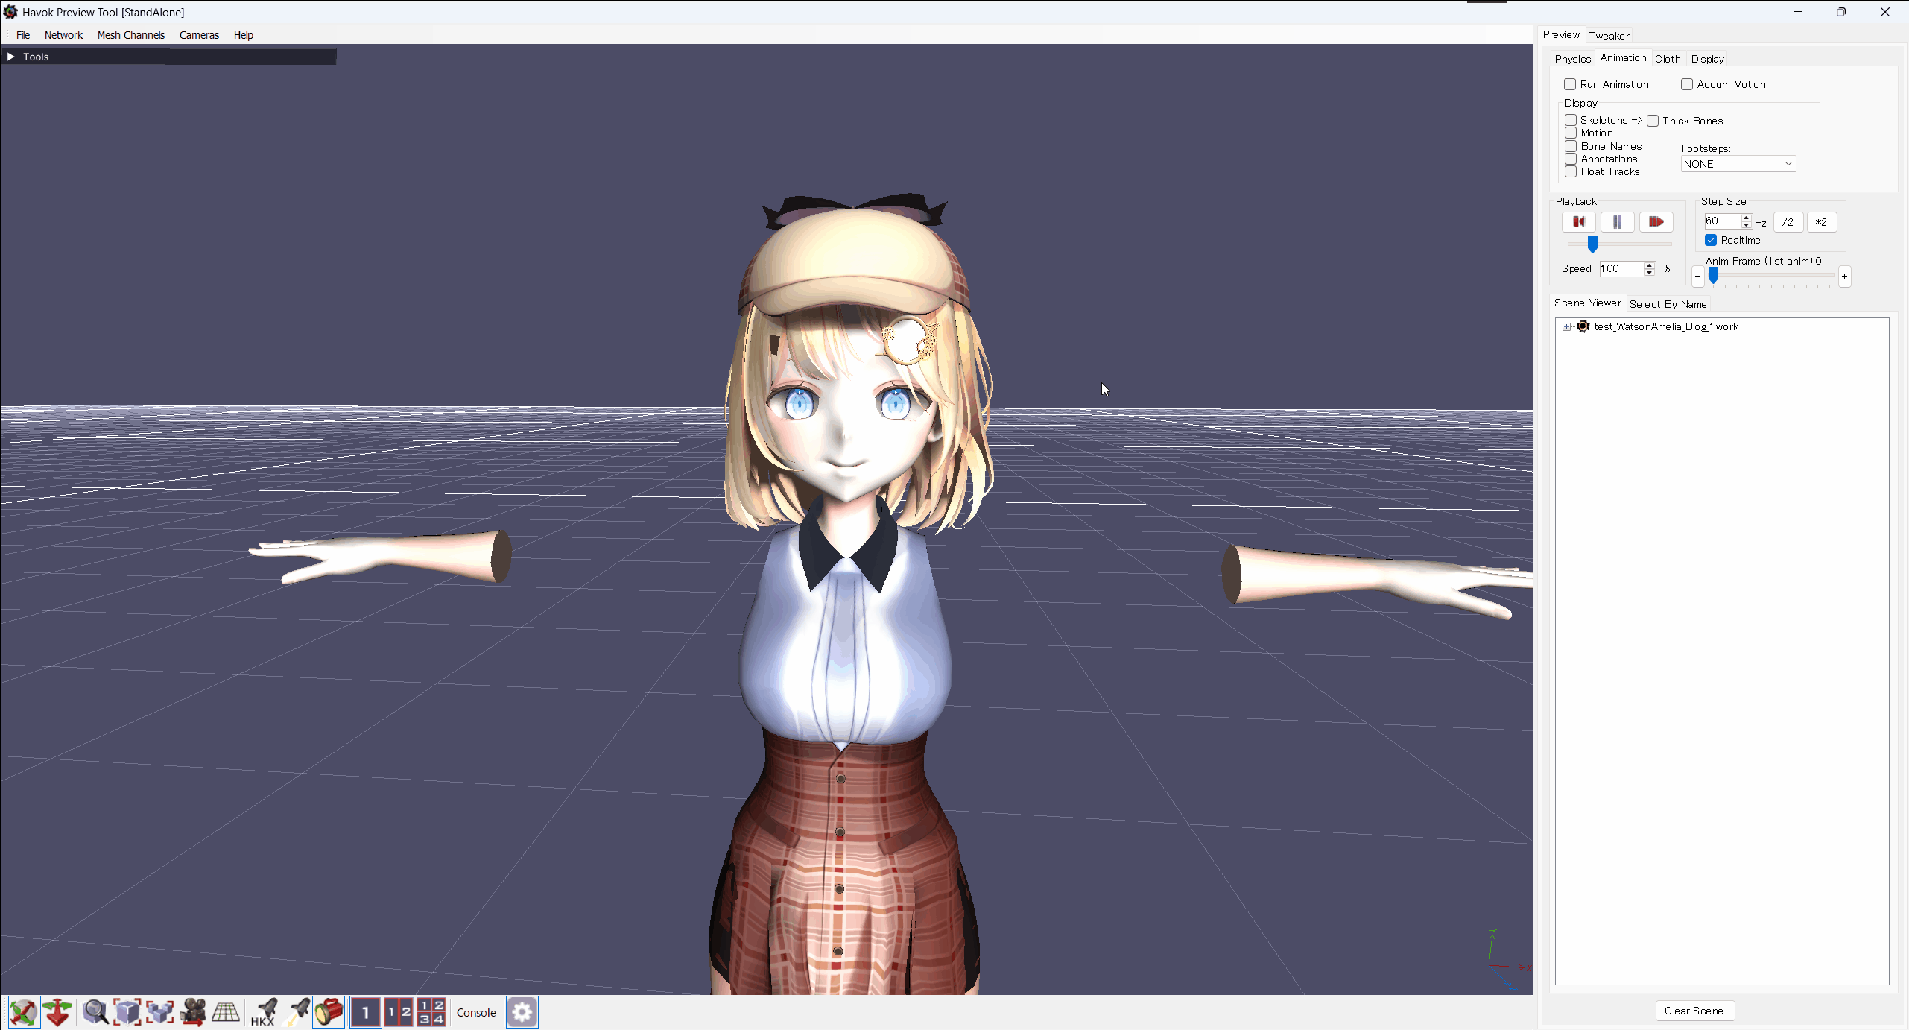Click the shuttle with yellow arrow icon
This screenshot has height=1030, width=1909.
click(x=297, y=1012)
